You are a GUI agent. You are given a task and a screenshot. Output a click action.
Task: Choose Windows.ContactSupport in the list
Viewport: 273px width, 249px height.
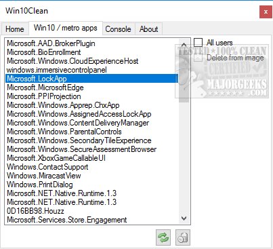[x=91, y=167]
